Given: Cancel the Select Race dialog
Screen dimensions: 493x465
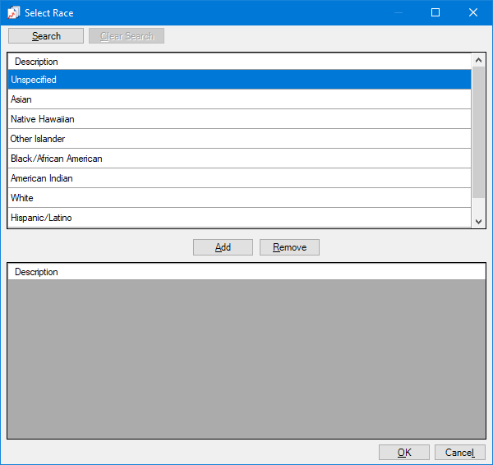Looking at the screenshot, I should [x=459, y=453].
